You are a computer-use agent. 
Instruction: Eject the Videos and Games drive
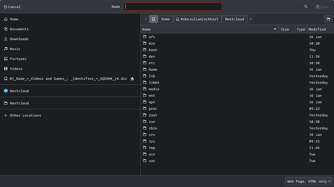click(x=132, y=79)
